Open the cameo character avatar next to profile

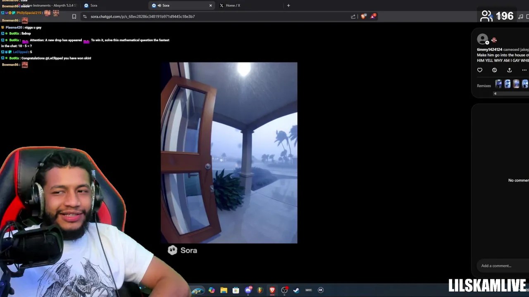[494, 40]
